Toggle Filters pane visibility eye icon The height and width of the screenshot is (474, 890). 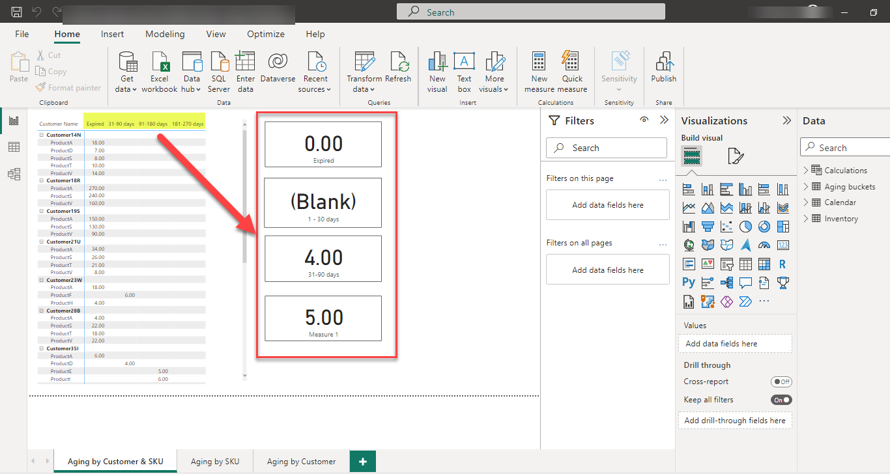click(x=644, y=120)
